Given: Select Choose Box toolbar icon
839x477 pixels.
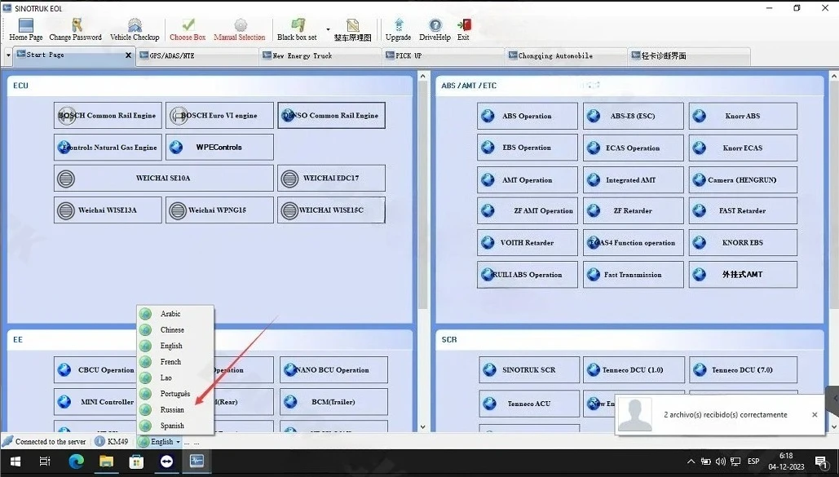Looking at the screenshot, I should (x=188, y=29).
